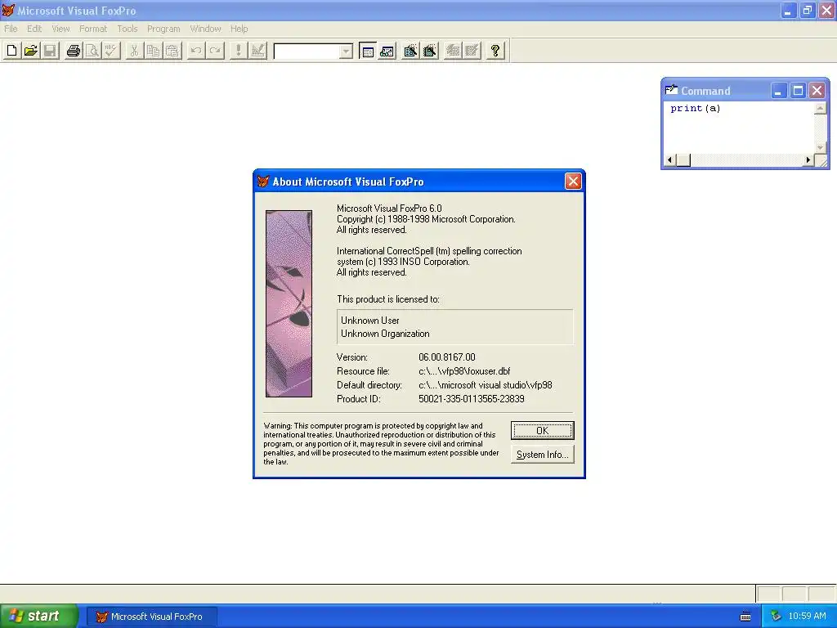
Task: Open the Program menu
Action: (163, 29)
